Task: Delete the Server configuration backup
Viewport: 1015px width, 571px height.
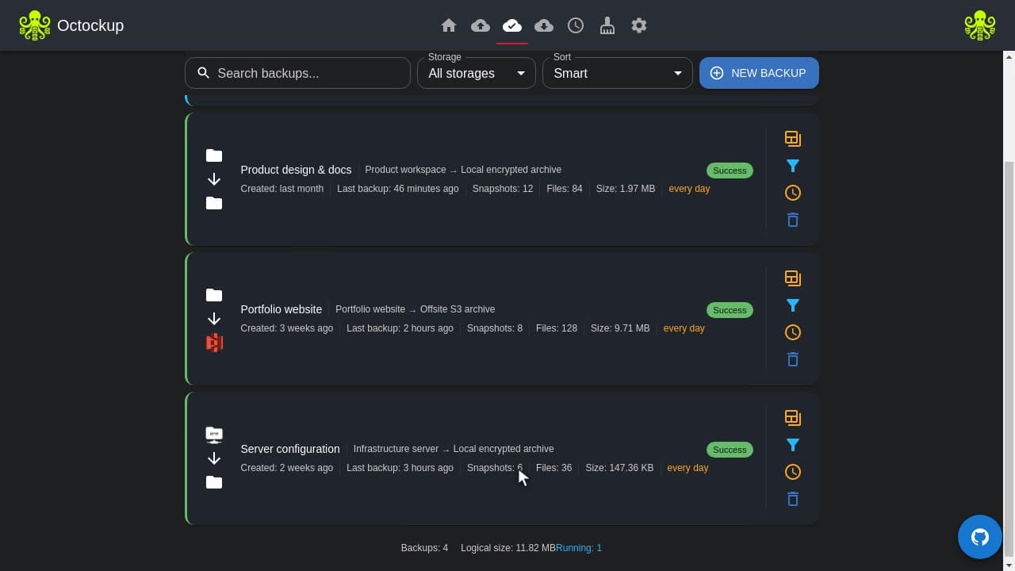Action: (792, 499)
